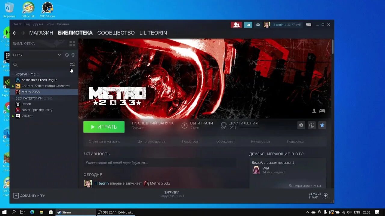Click the activity post text box
The image size is (385, 216).
[160, 163]
